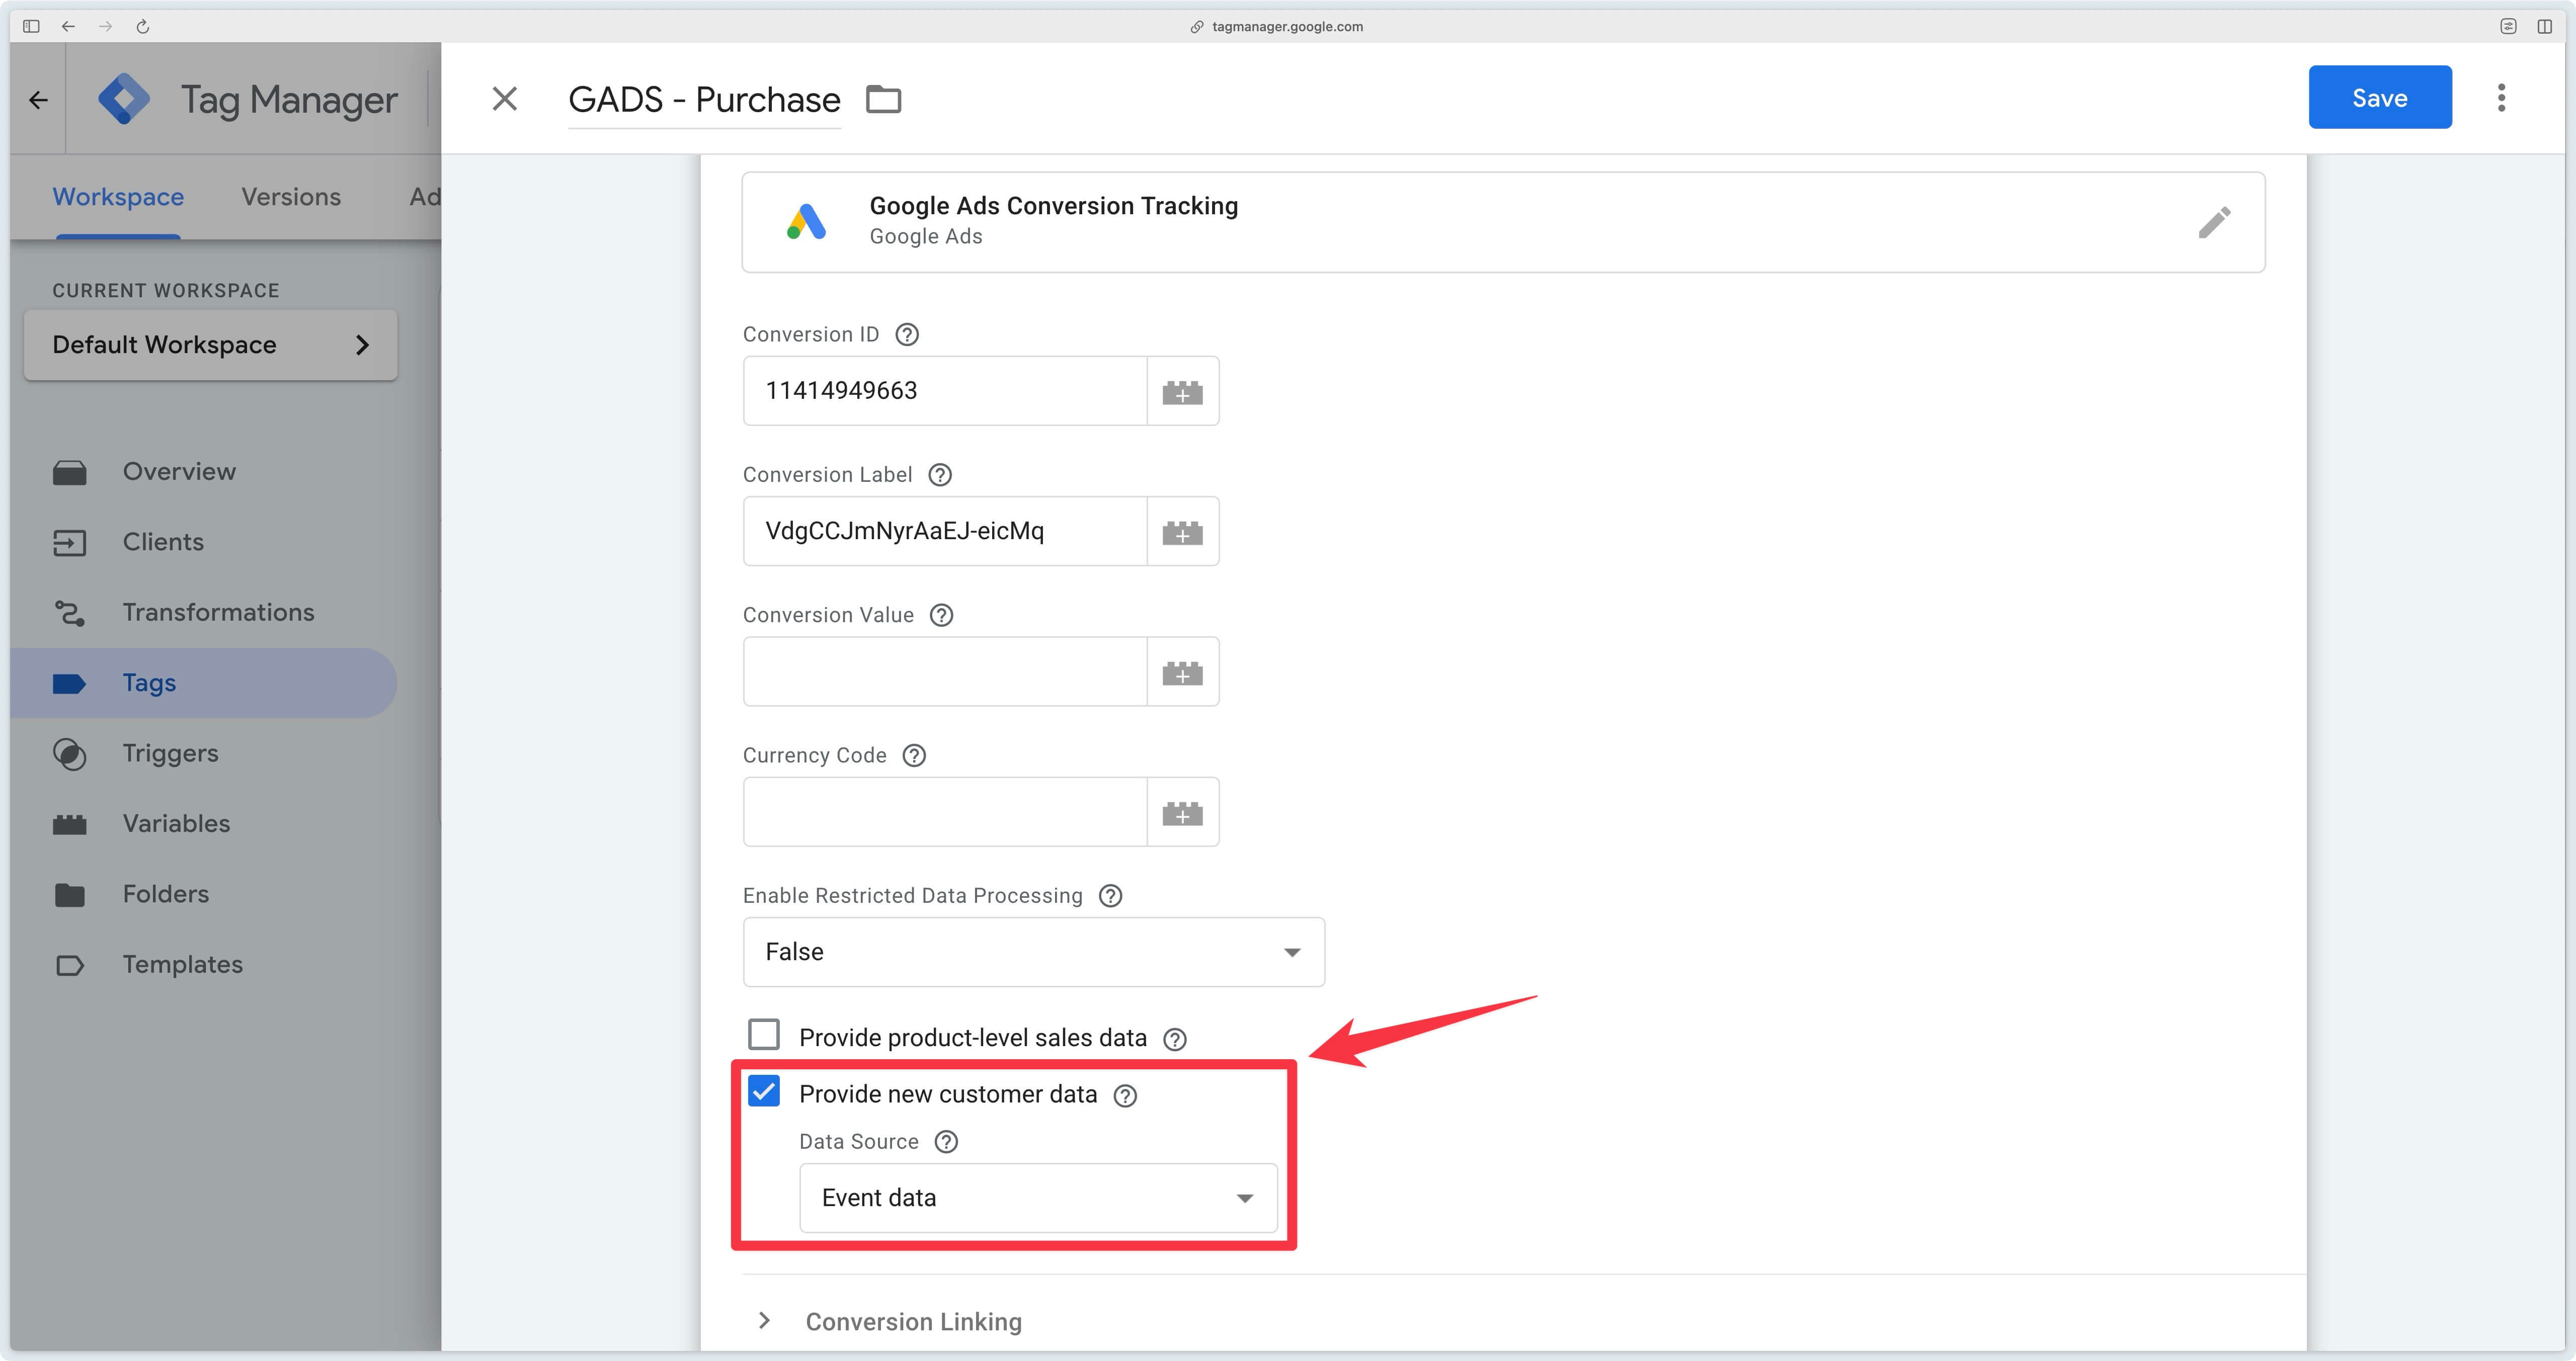This screenshot has height=1361, width=2576.
Task: Click the Tag Manager back arrow
Action: pos(38,99)
